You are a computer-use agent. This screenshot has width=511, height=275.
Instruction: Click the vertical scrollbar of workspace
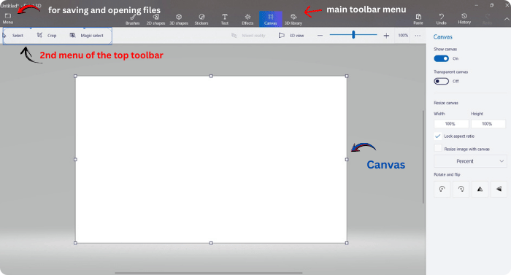[x=423, y=157]
